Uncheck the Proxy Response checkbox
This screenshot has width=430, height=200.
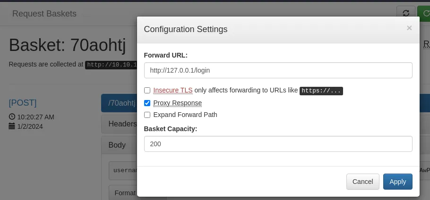(147, 103)
